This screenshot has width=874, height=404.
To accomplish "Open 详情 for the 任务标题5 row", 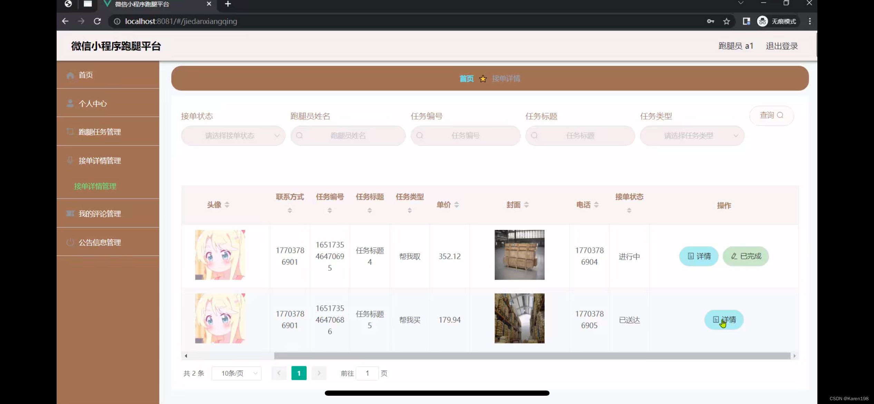I will pos(724,320).
